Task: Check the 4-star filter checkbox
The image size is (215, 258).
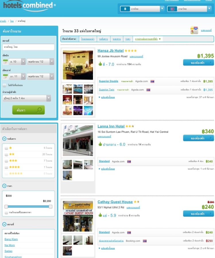Action: pyautogui.click(x=6, y=167)
